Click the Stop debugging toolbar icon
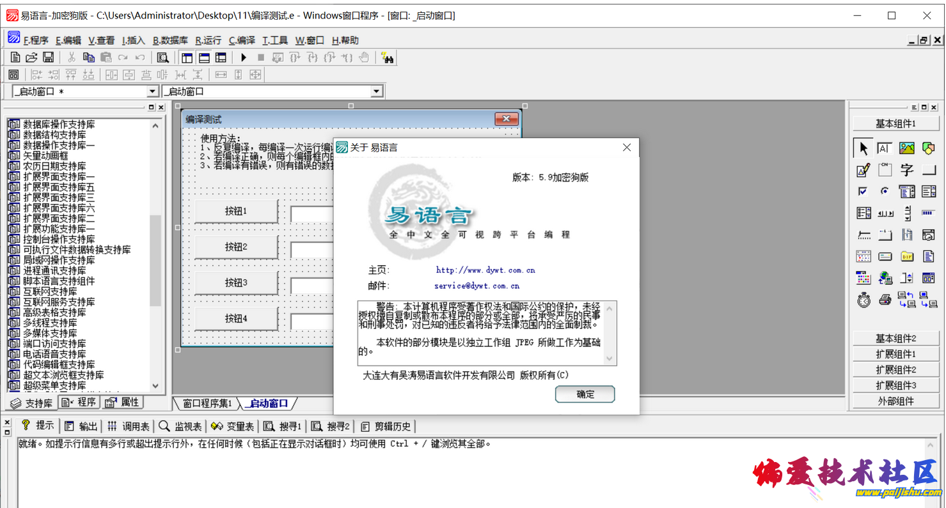Image resolution: width=946 pixels, height=508 pixels. [261, 57]
